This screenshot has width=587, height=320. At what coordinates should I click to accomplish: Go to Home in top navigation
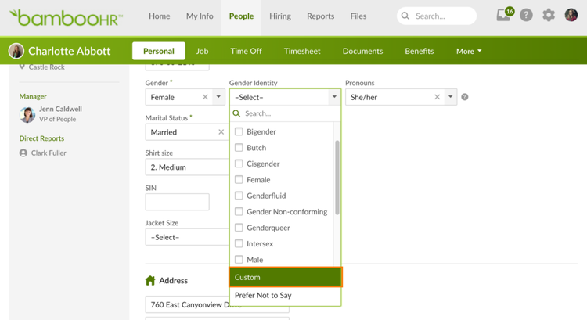tap(160, 16)
